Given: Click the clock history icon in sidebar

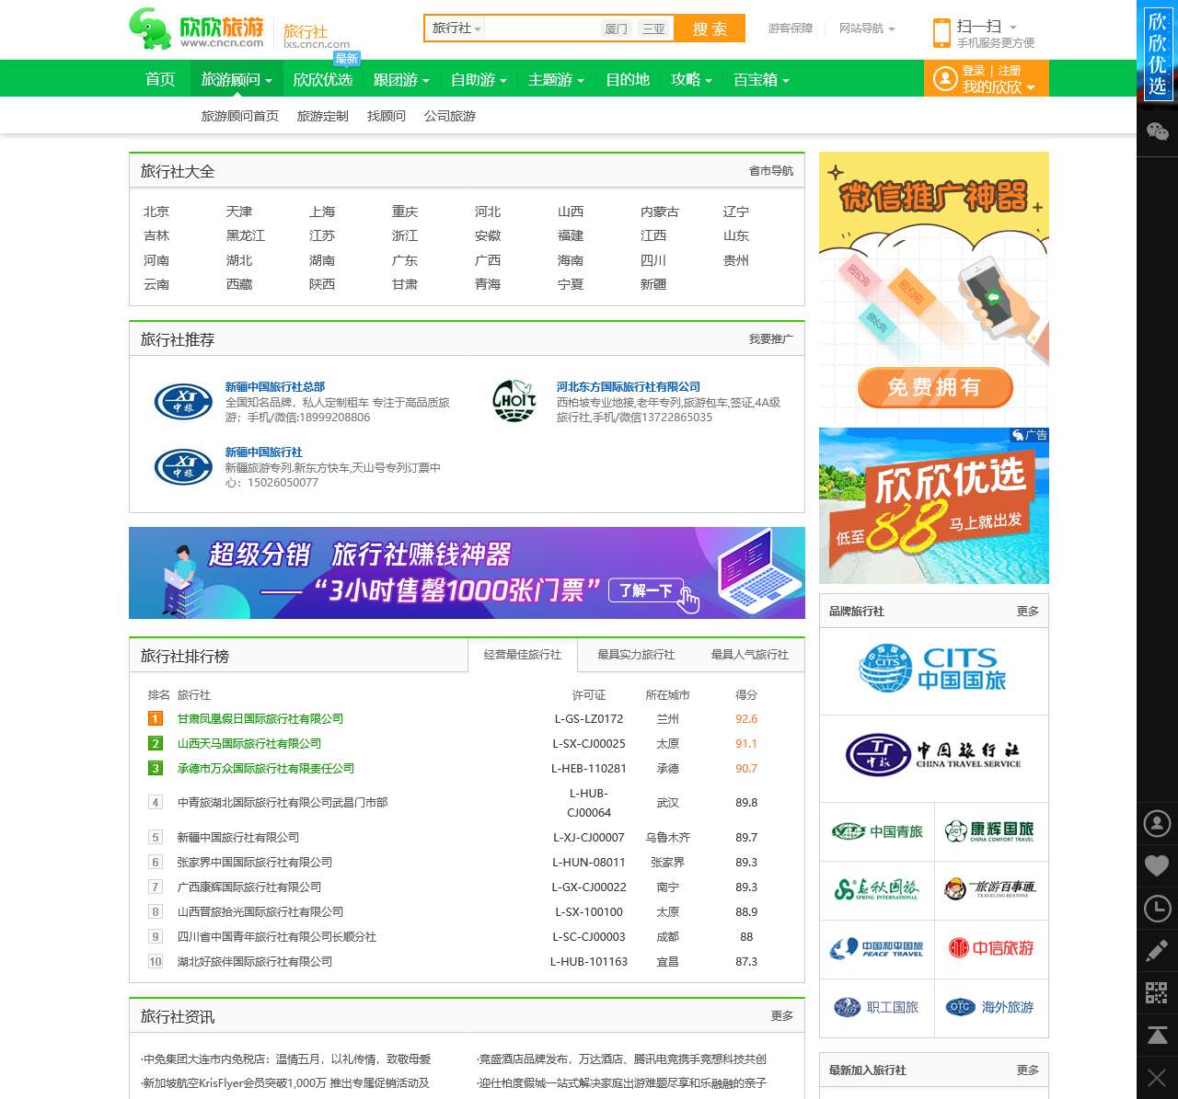Looking at the screenshot, I should click(1158, 909).
